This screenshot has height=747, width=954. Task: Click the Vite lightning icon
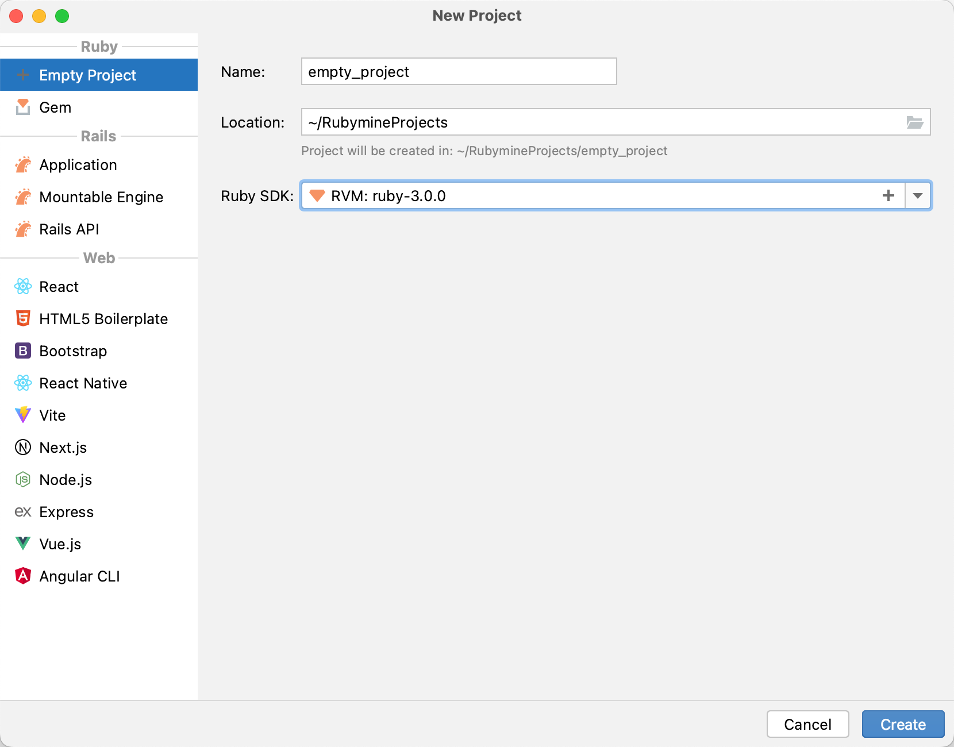coord(23,415)
